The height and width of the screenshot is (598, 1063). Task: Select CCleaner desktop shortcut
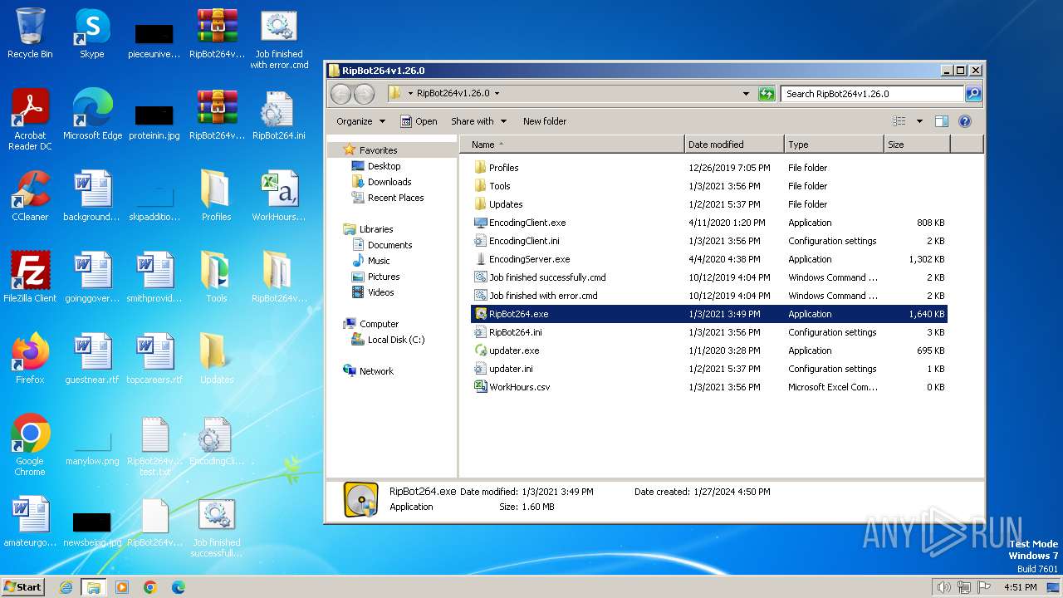pos(30,196)
